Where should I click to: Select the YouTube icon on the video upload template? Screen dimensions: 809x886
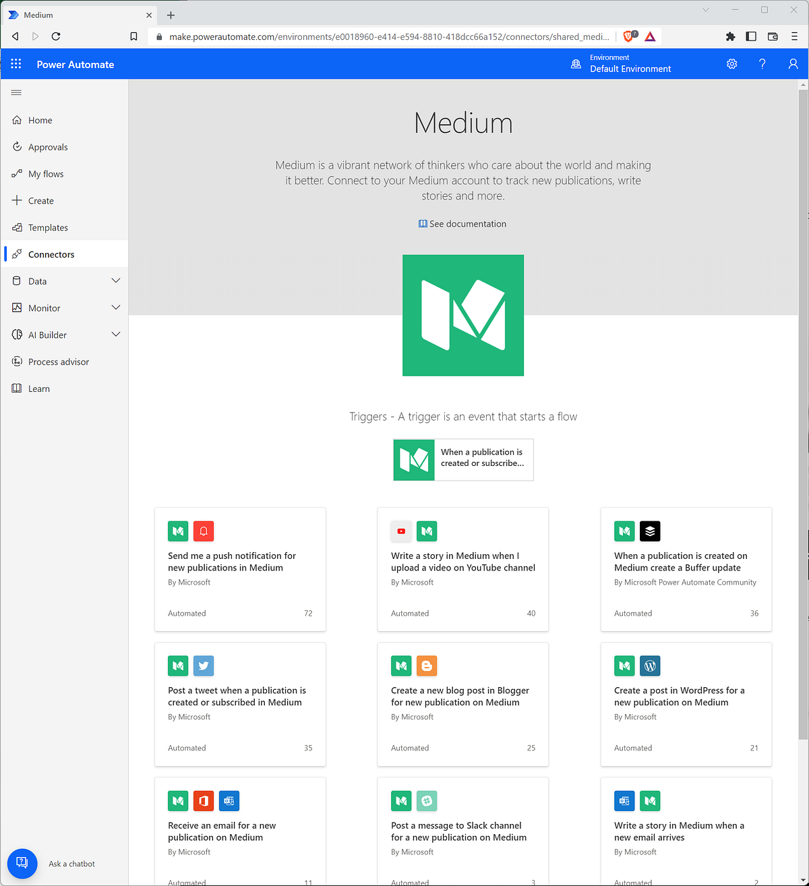pyautogui.click(x=401, y=531)
